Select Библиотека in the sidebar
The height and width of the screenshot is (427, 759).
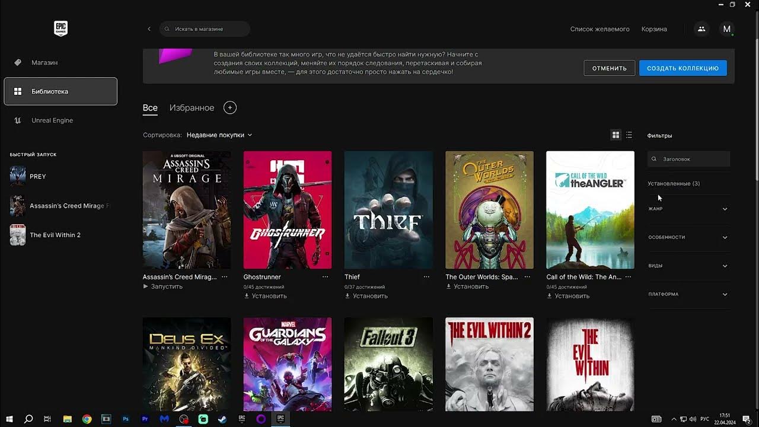tap(60, 91)
